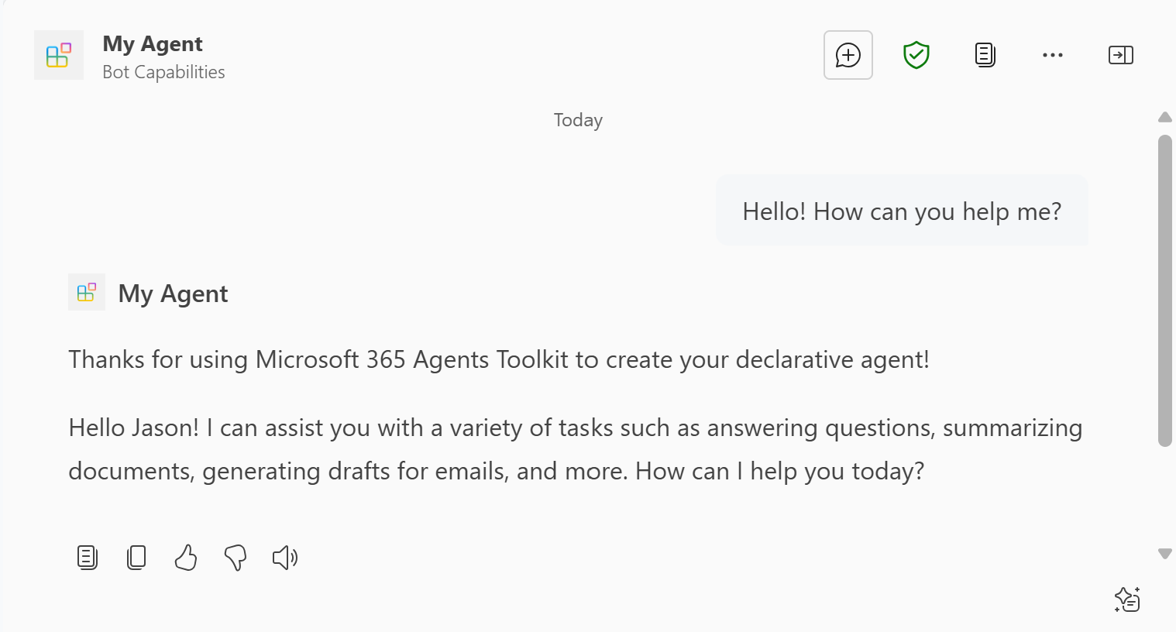Click the AI sparkle icon near the bottom right
Screen dimensions: 1176x632
[x=1127, y=599]
